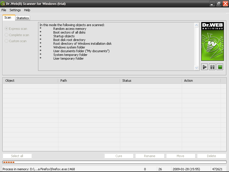Open the Settings menu
The height and width of the screenshot is (172, 229).
(x=15, y=10)
